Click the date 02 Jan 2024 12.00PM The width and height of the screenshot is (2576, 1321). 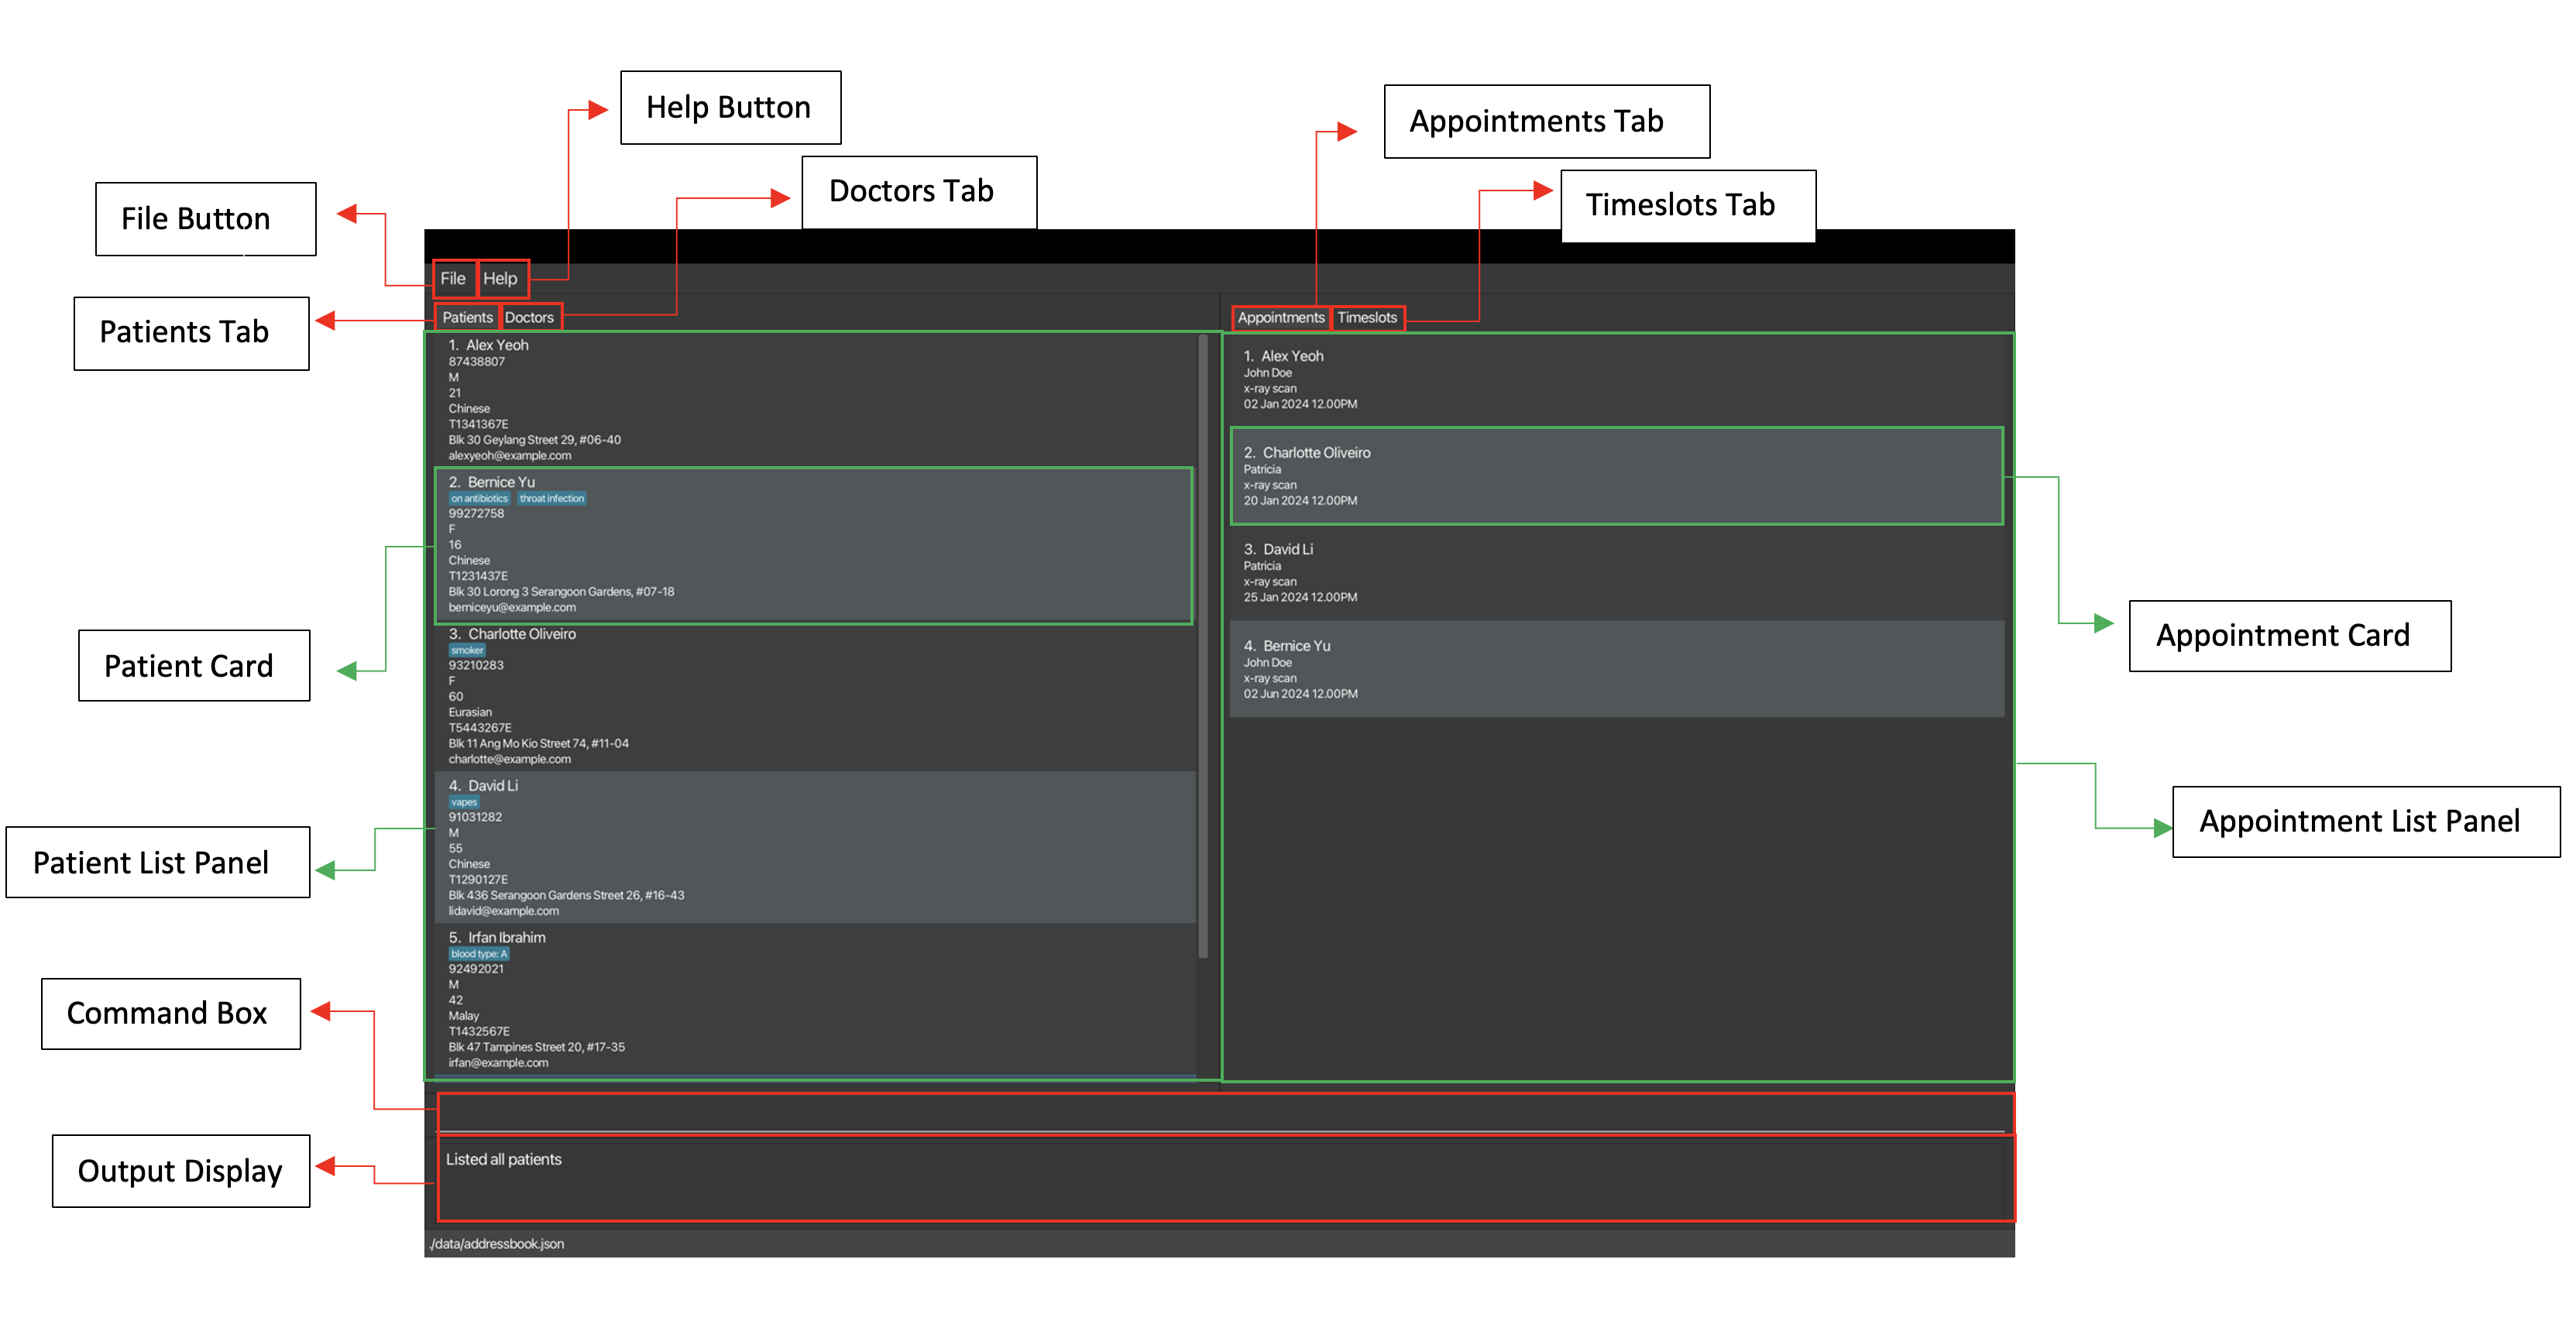pyautogui.click(x=1301, y=405)
